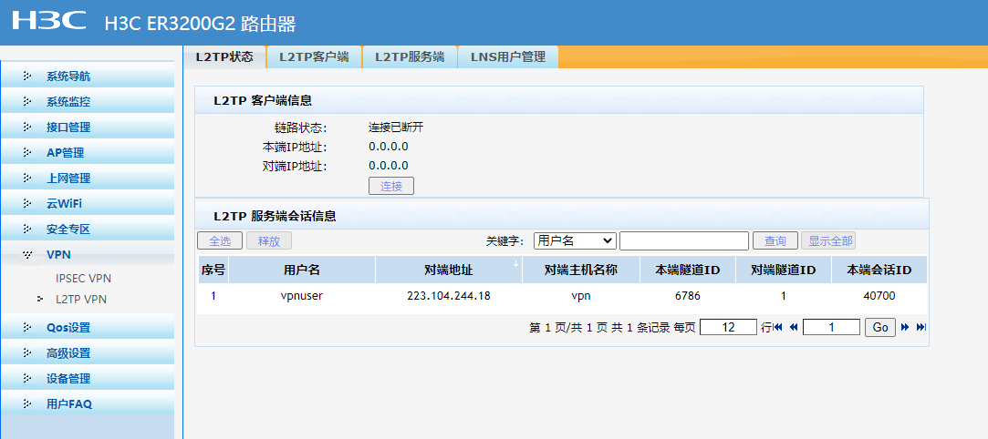
Task: Click the H3C ER3200G2 路由器 title
Action: [x=201, y=24]
